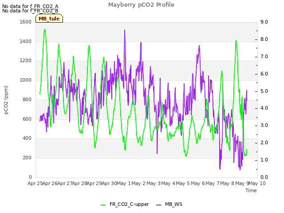284x213 pixels.
Task: Click the 'No data for f_FR_CO2_A' message
Action: point(30,6)
